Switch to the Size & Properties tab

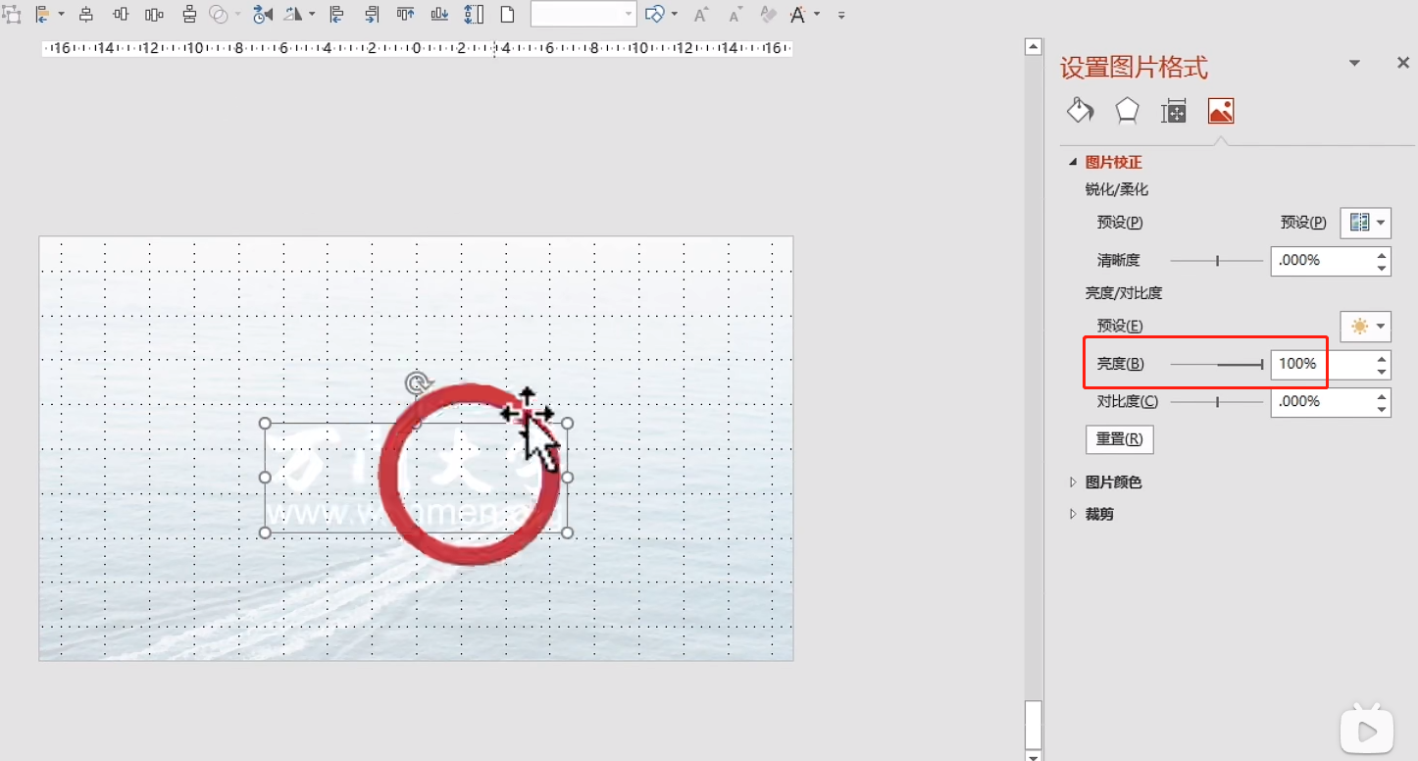1174,111
